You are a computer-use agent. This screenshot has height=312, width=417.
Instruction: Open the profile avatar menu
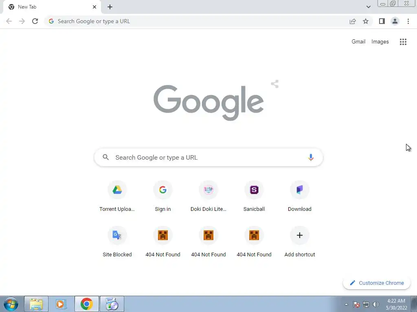[x=395, y=21]
